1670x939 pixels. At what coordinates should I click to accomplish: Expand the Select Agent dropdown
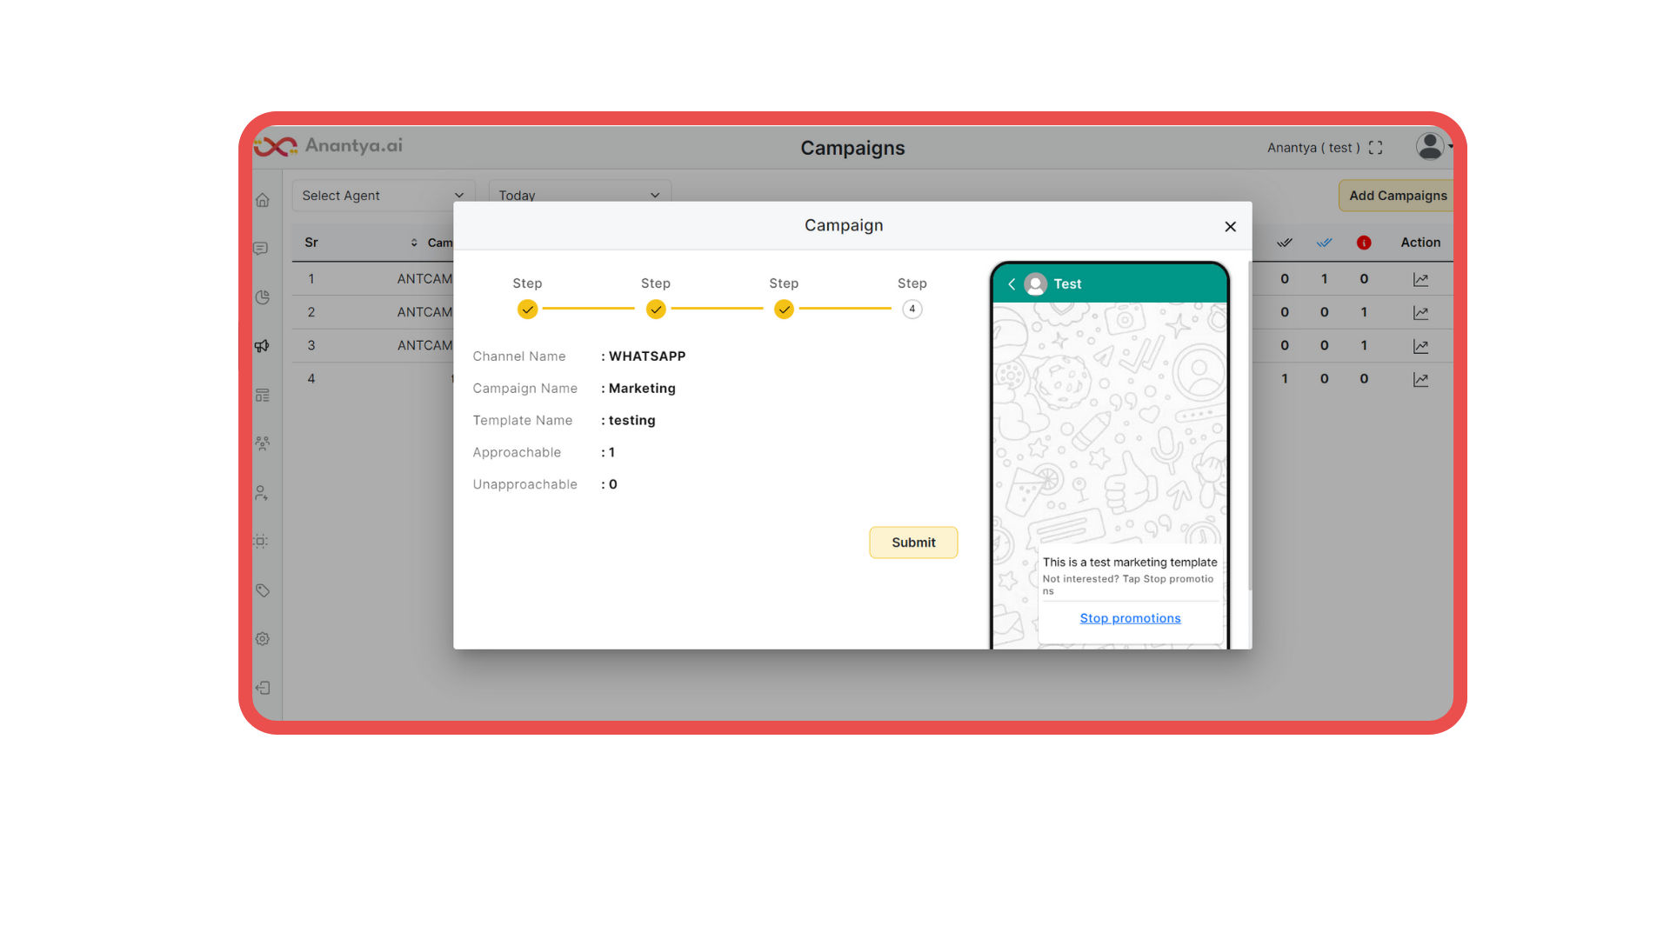[x=383, y=196]
